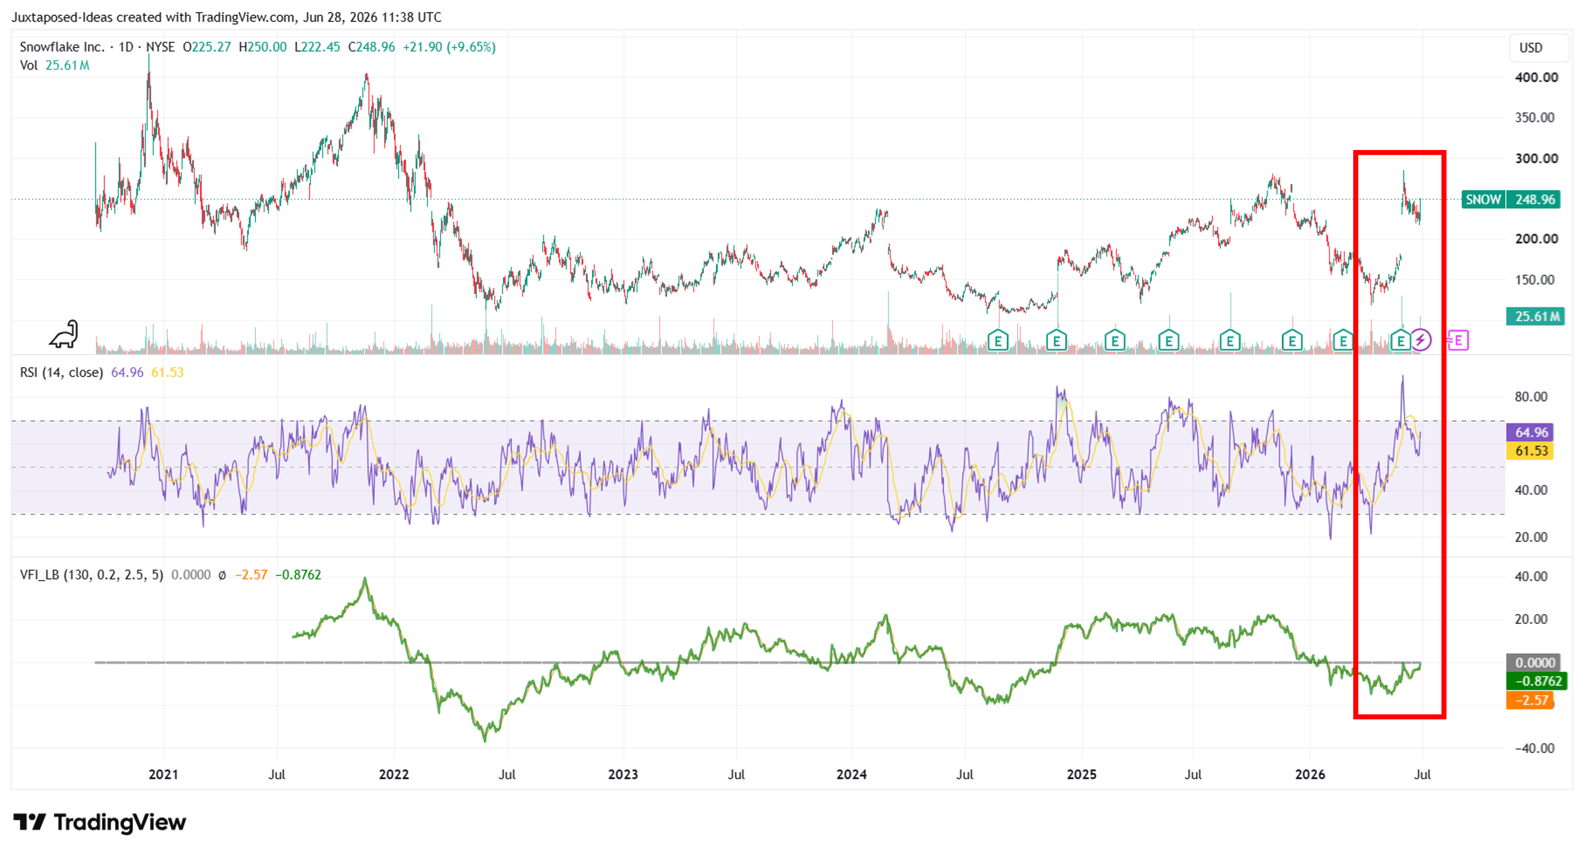This screenshot has width=1584, height=855.
Task: Click the purple lightning bolt event marker
Action: coord(1421,340)
